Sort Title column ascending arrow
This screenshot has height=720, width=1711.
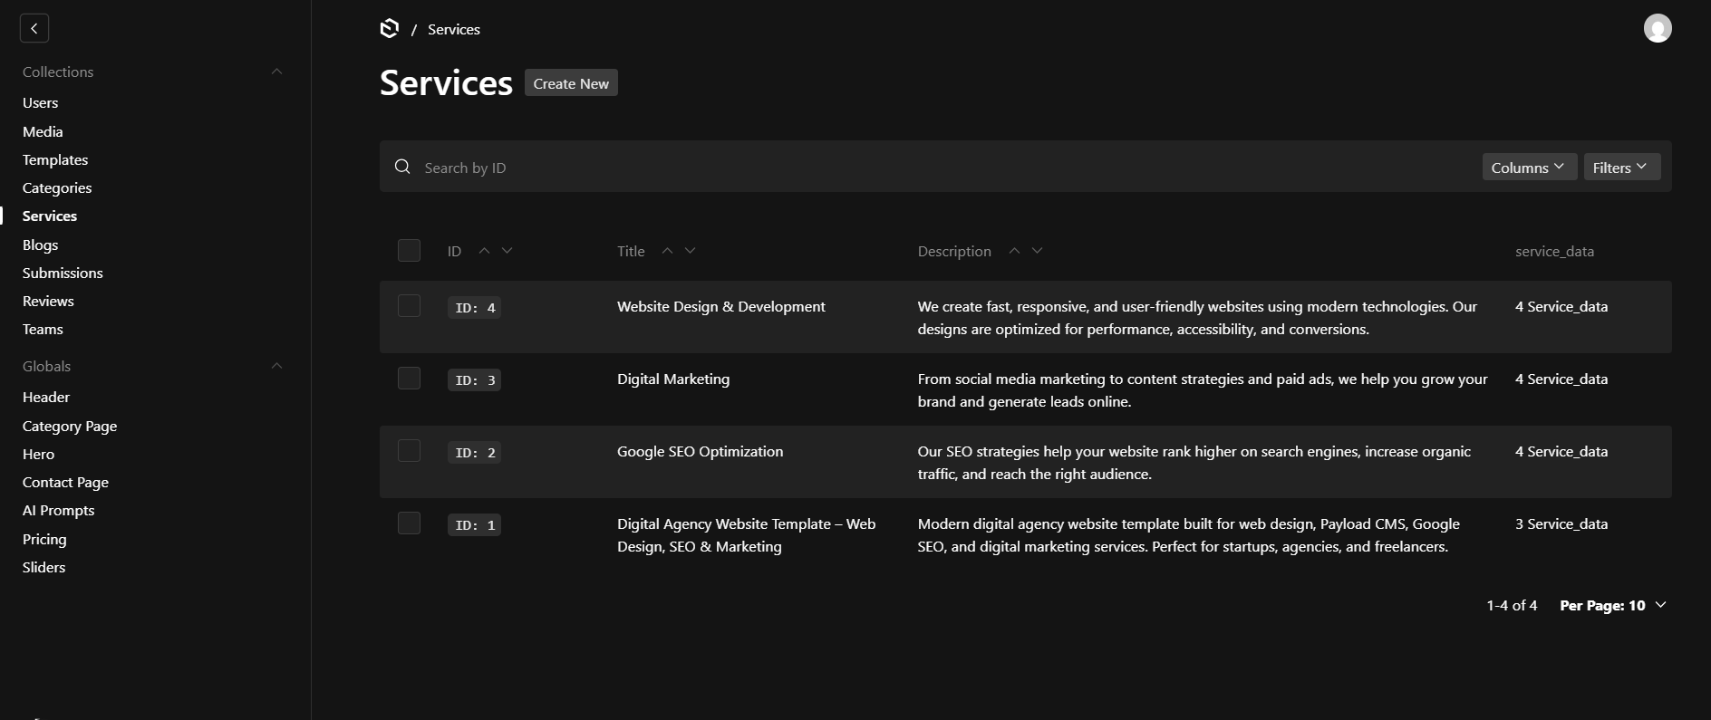pos(667,251)
